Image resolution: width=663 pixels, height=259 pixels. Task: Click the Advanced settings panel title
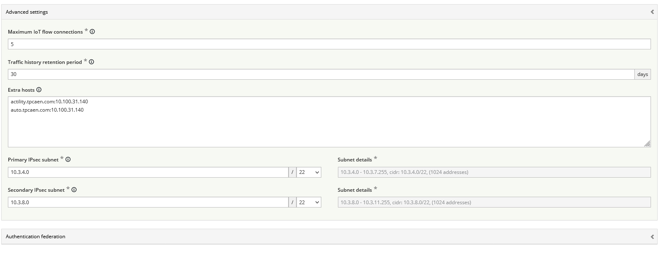(27, 12)
